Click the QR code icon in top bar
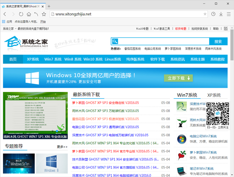The height and width of the screenshot is (177, 234). click(x=226, y=28)
